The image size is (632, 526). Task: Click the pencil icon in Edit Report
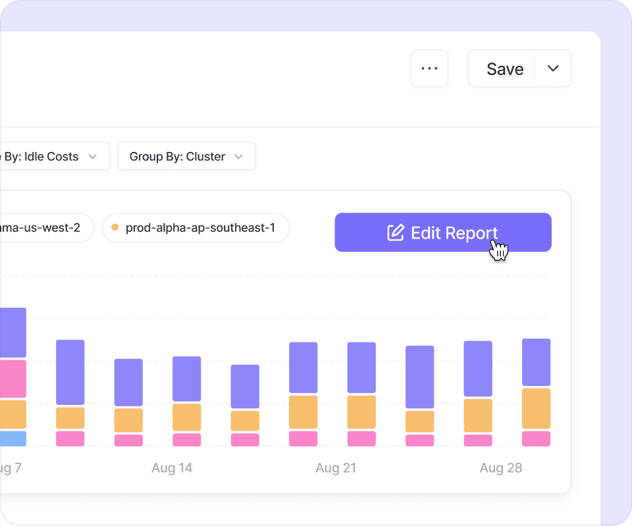[x=395, y=233]
